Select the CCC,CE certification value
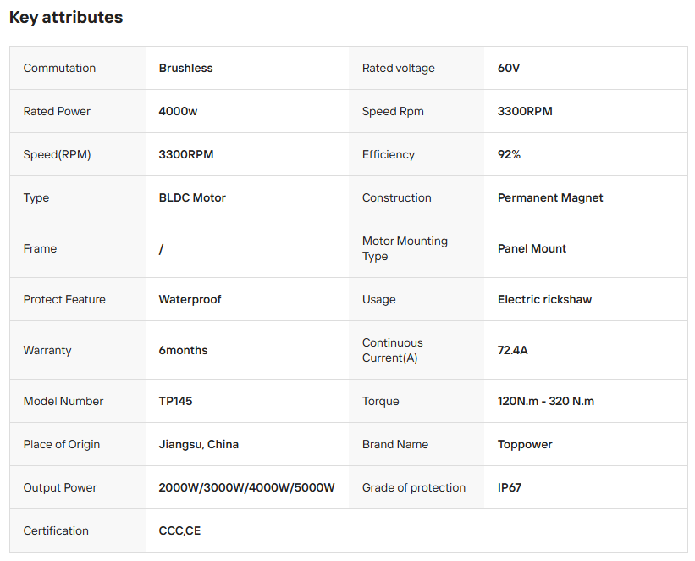The image size is (695, 561). pos(179,530)
